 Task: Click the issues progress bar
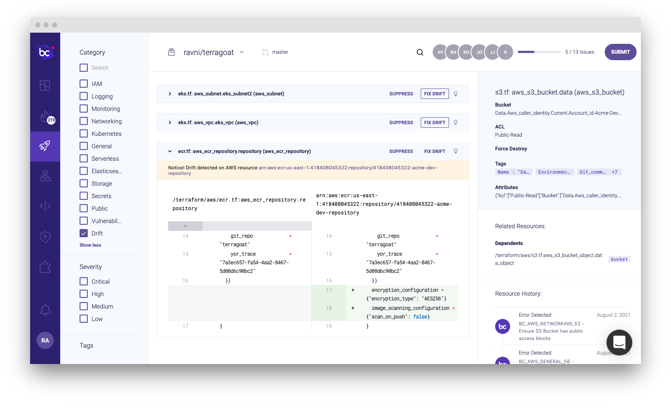[x=539, y=52]
